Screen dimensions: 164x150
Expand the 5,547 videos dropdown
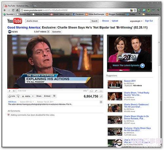48,32
